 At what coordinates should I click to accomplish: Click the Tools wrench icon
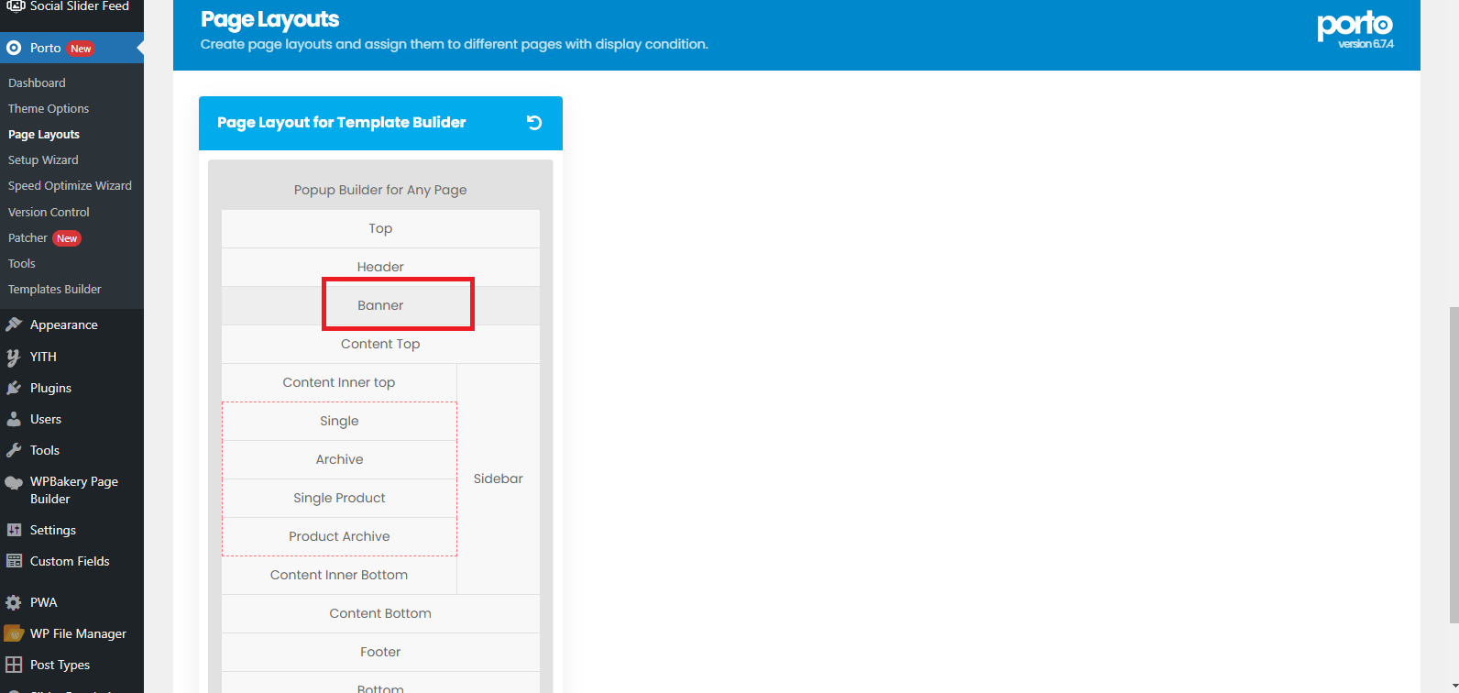coord(14,450)
